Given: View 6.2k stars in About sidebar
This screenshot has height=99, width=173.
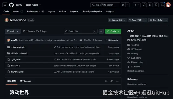Looking at the screenshot, I should point(134,58).
